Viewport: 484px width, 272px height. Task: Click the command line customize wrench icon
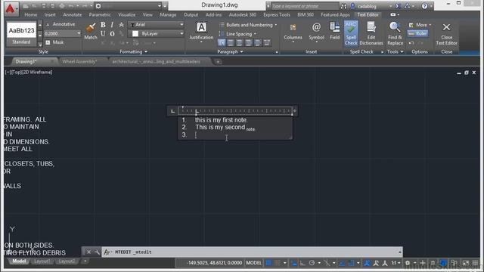click(x=97, y=252)
